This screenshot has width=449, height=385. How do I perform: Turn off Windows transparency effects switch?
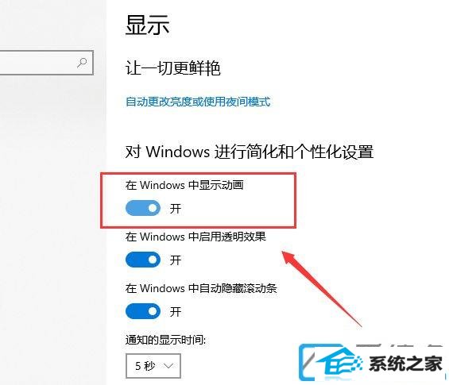[143, 260]
